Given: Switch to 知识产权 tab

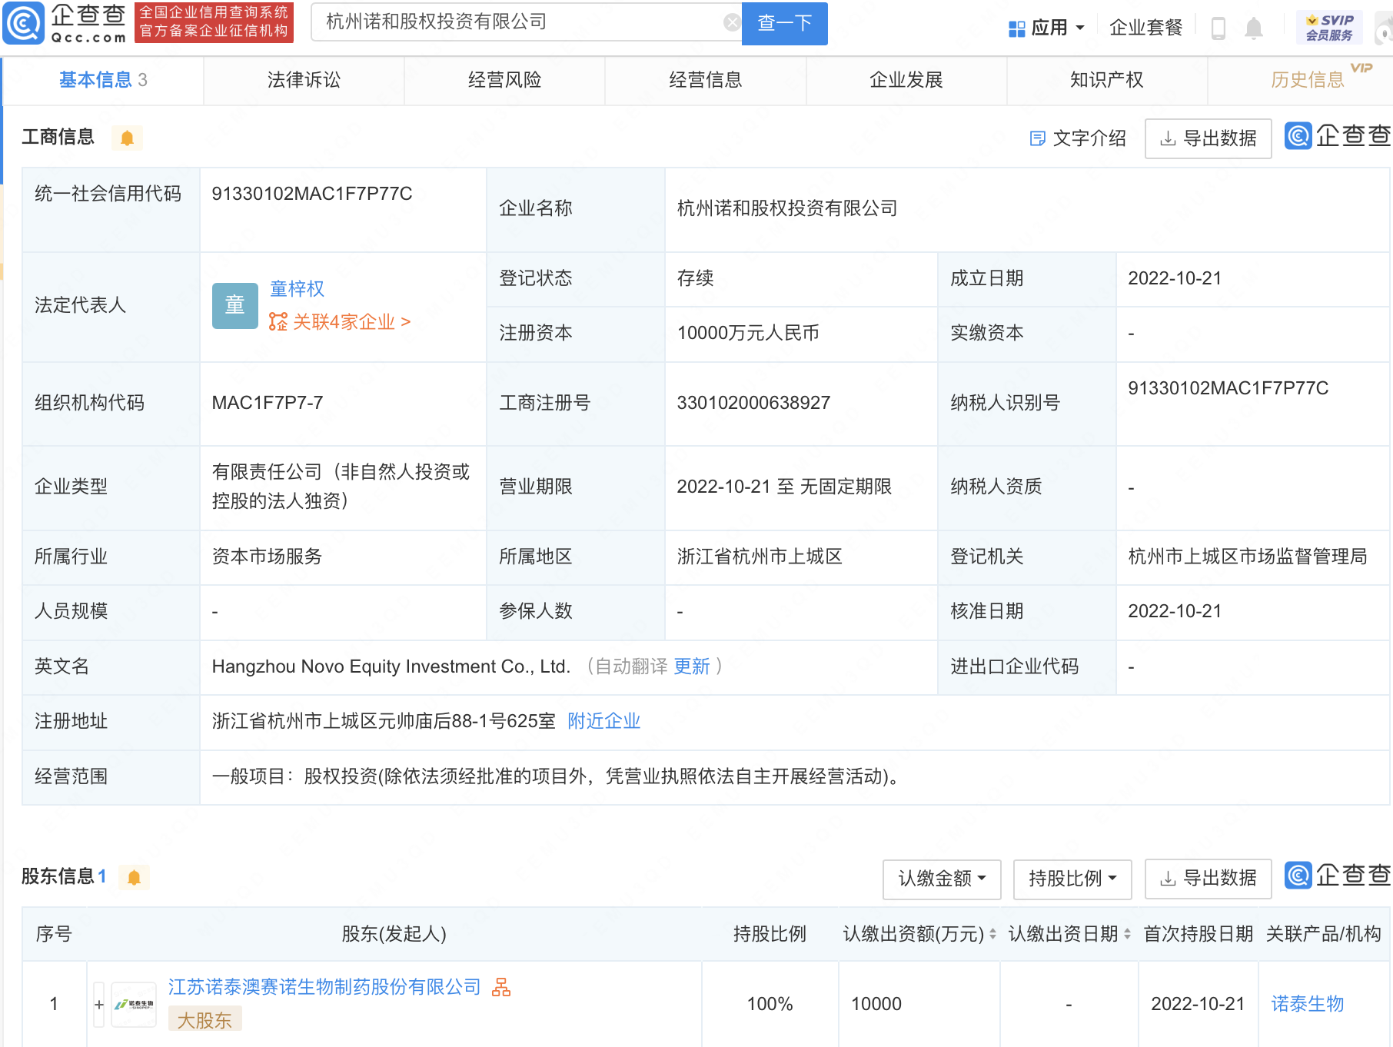Looking at the screenshot, I should (1106, 80).
